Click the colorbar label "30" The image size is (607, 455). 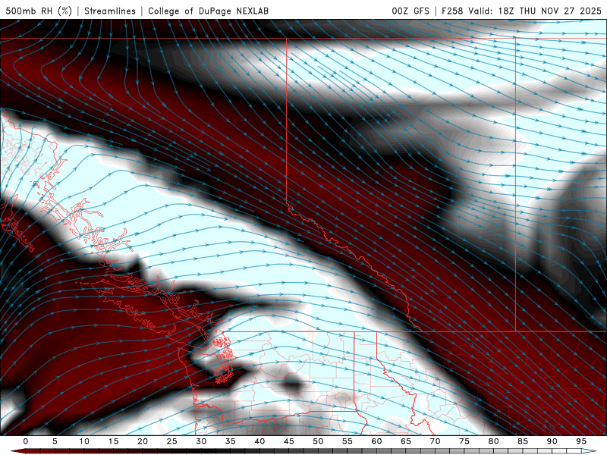(201, 441)
